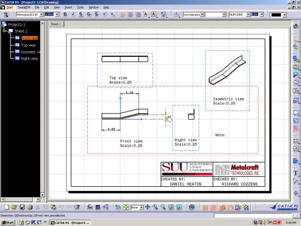Viewport: 301px width, 226px height.
Task: Click the Roughness symbol icon
Action: tap(296, 181)
